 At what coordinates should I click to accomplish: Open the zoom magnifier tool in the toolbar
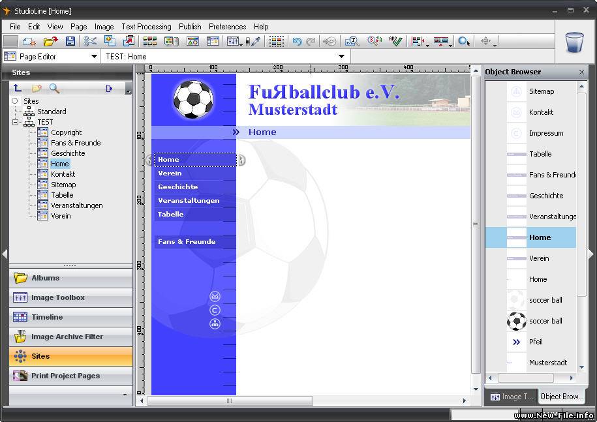coord(463,41)
